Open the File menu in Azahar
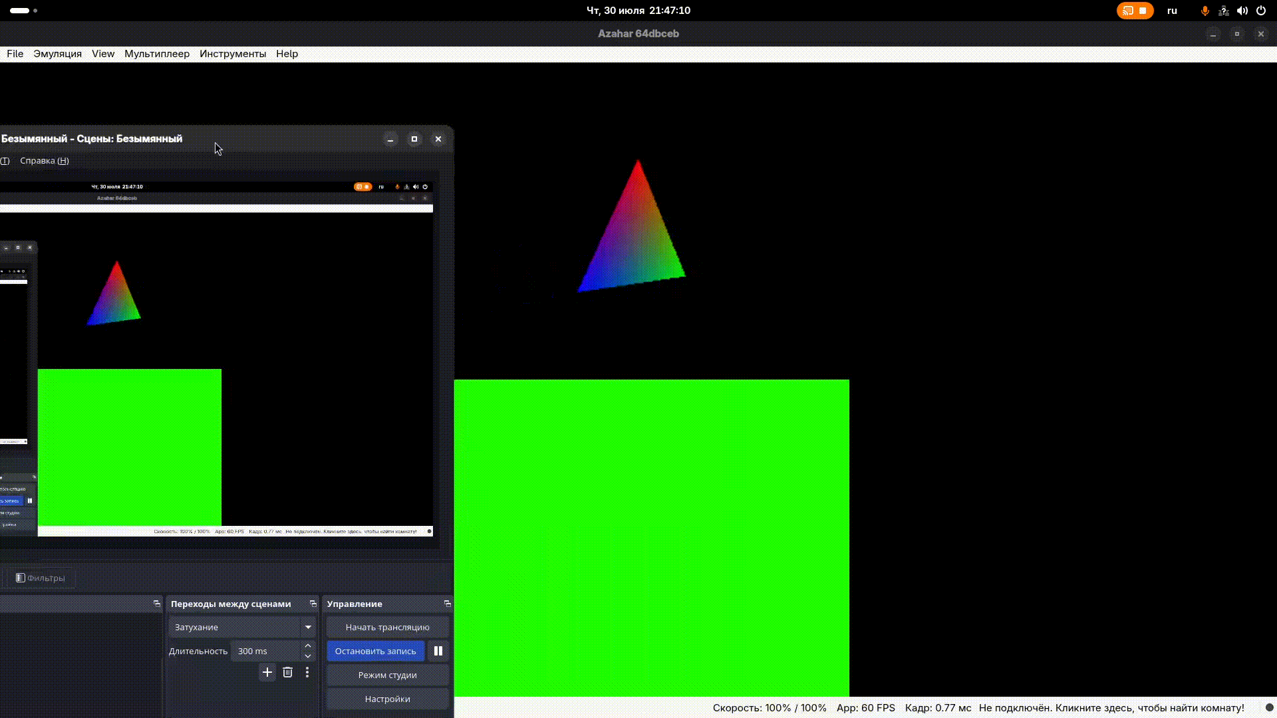Image resolution: width=1277 pixels, height=718 pixels. pos(15,54)
